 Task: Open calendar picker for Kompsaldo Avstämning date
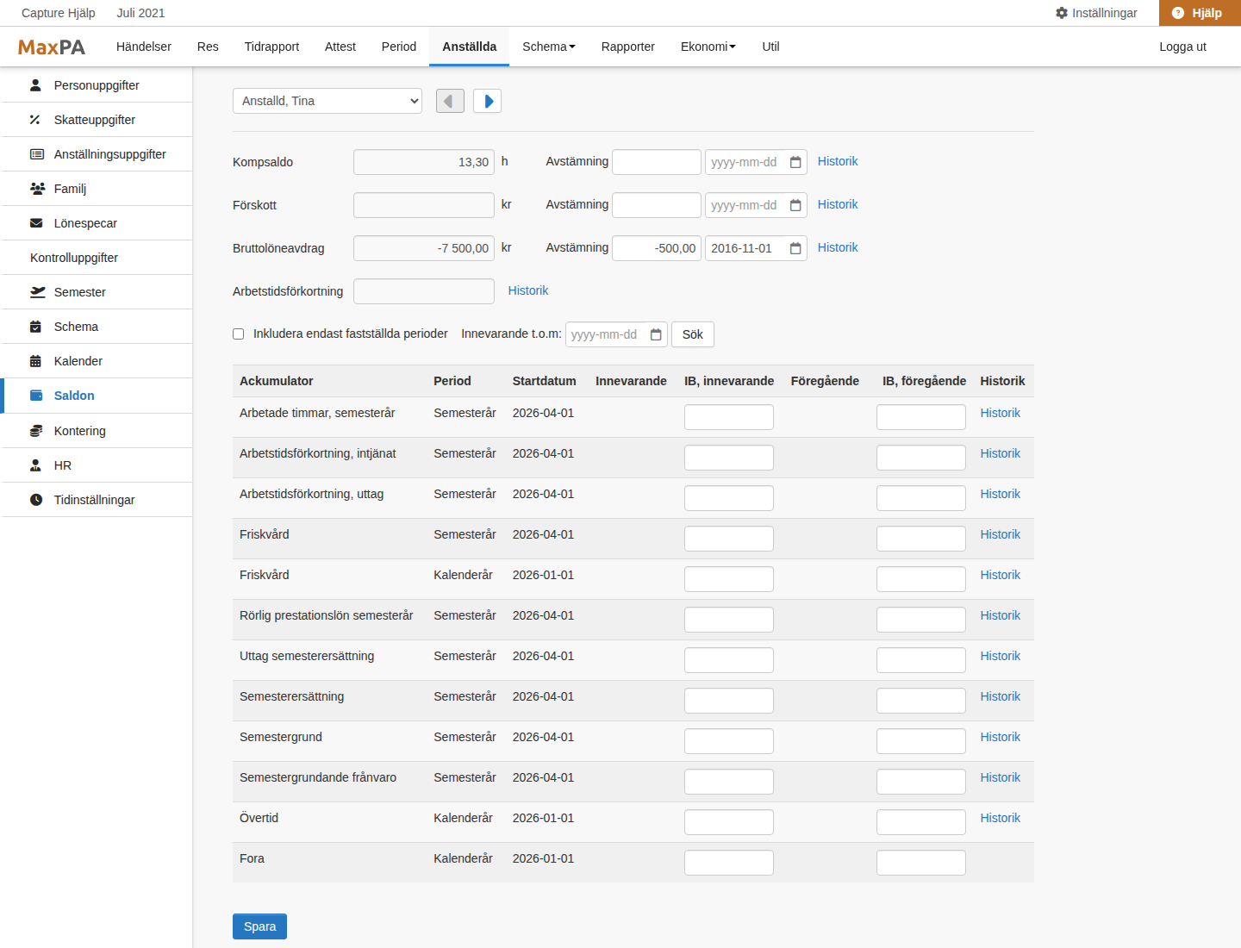click(795, 162)
